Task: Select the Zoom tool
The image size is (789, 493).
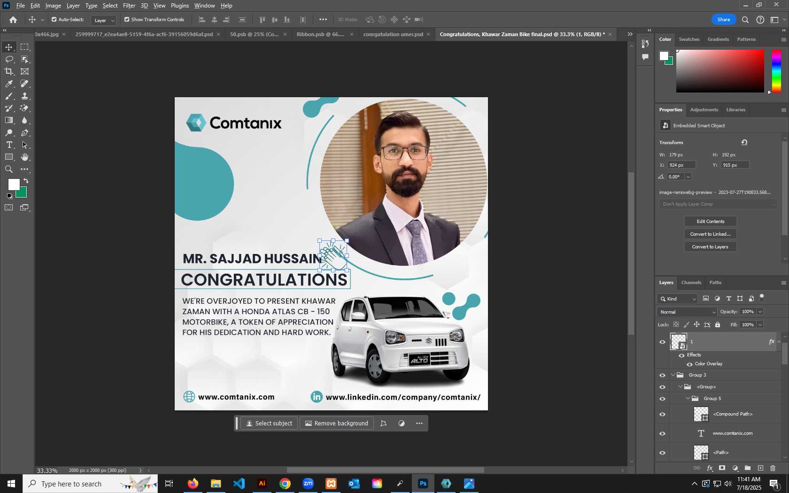Action: pyautogui.click(x=9, y=169)
